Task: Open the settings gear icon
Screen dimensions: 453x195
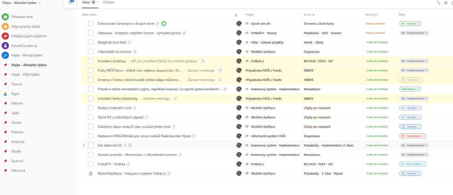Action: (446, 3)
